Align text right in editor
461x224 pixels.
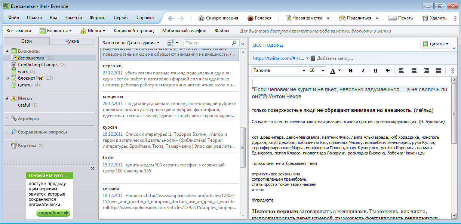coord(426,70)
